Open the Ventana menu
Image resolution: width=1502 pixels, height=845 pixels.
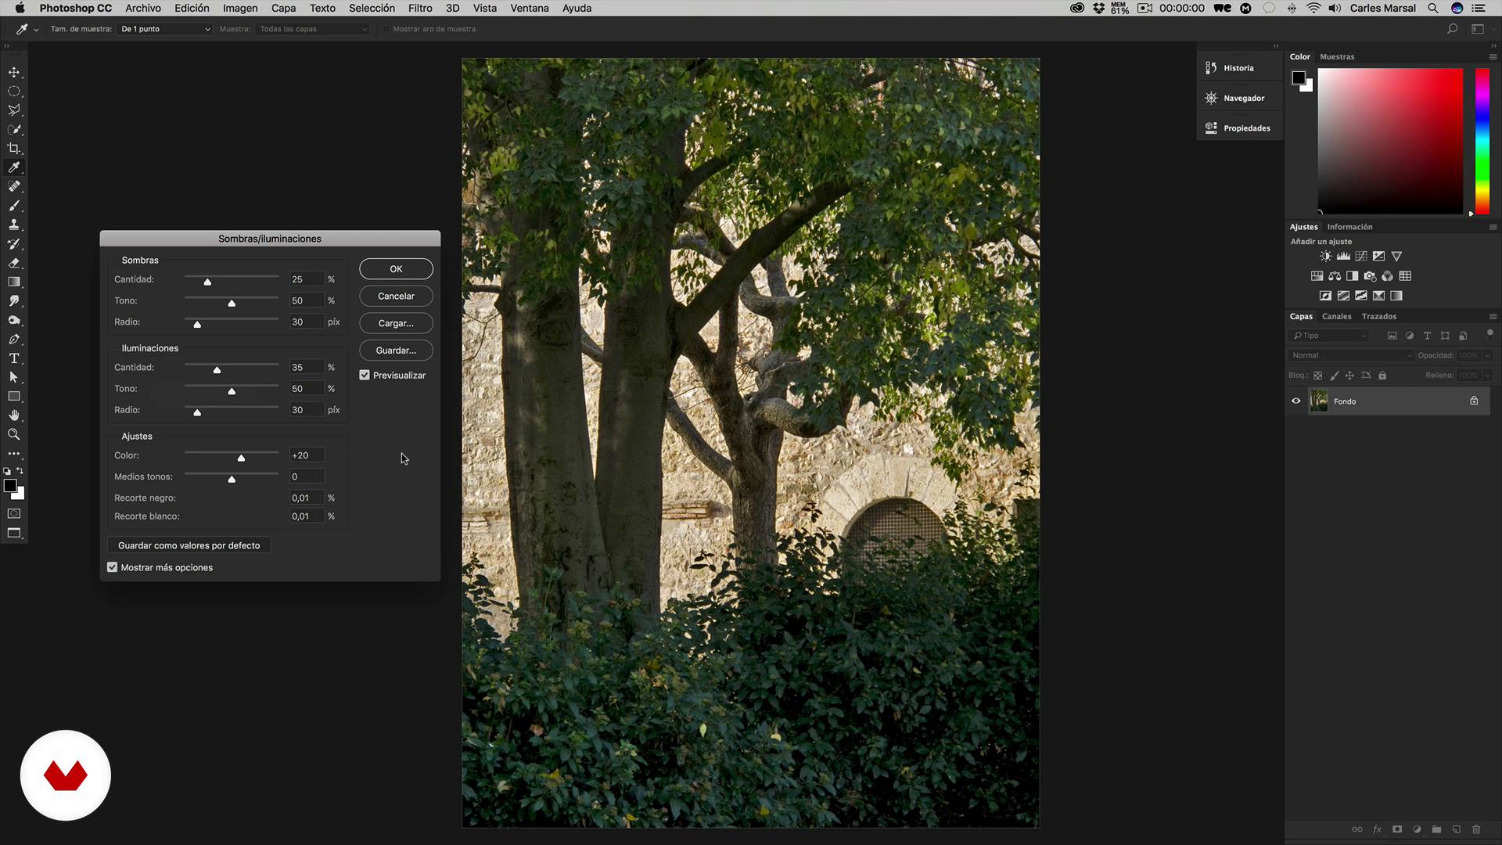click(x=530, y=8)
